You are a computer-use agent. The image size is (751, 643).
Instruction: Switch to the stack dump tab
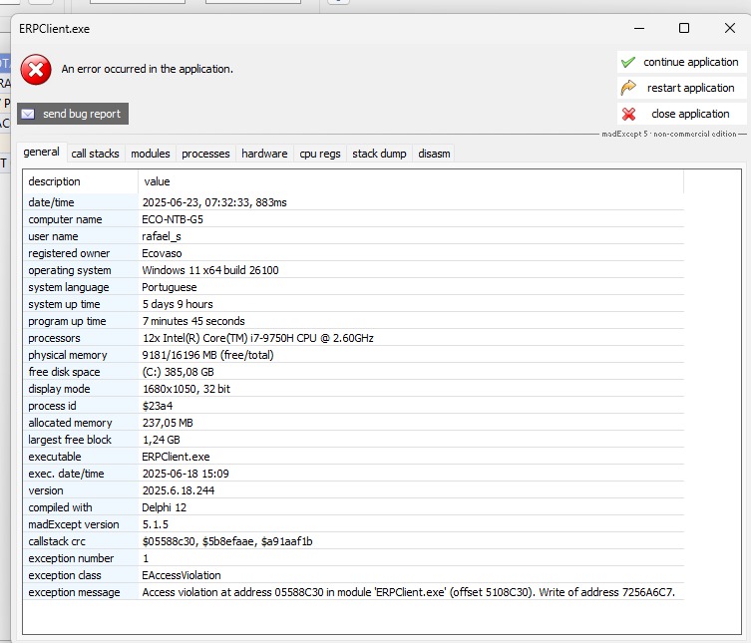pyautogui.click(x=379, y=154)
